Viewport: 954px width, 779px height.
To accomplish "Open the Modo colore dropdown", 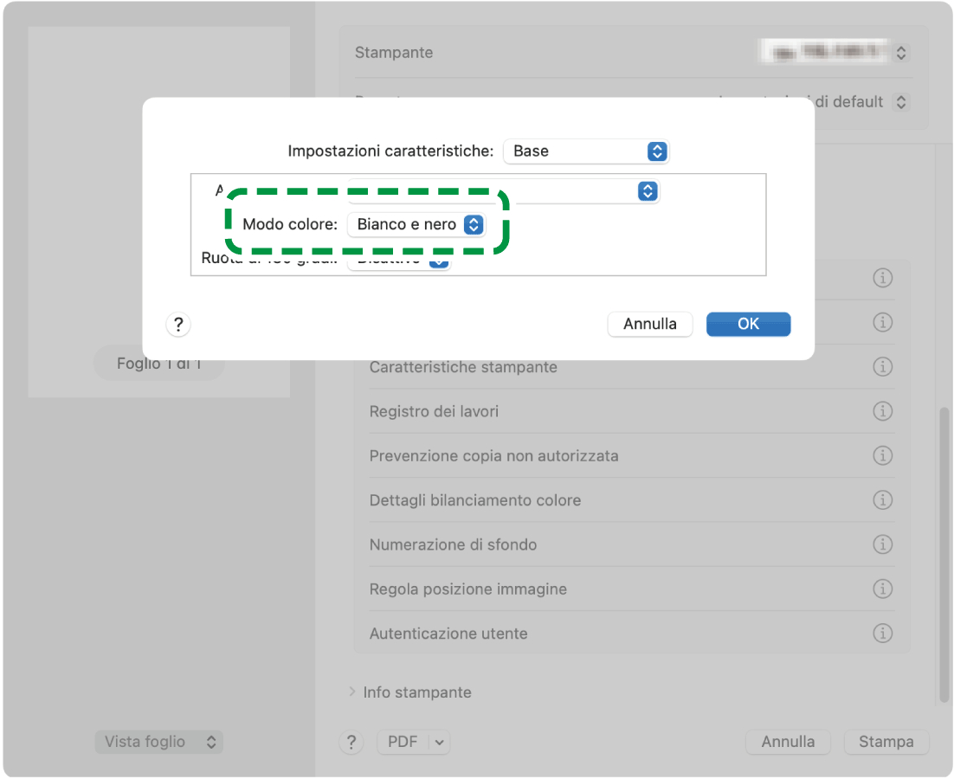I will [416, 224].
